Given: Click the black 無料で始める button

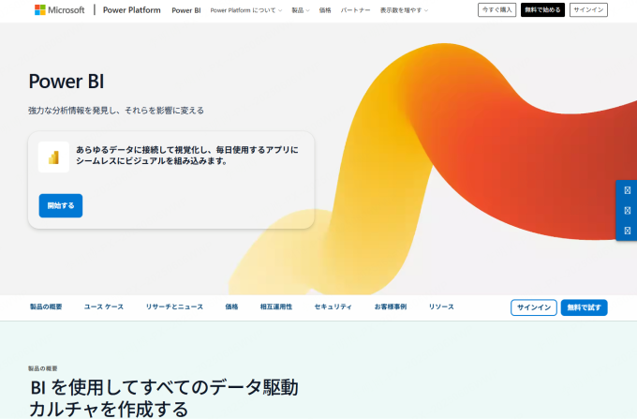Looking at the screenshot, I should pos(542,9).
